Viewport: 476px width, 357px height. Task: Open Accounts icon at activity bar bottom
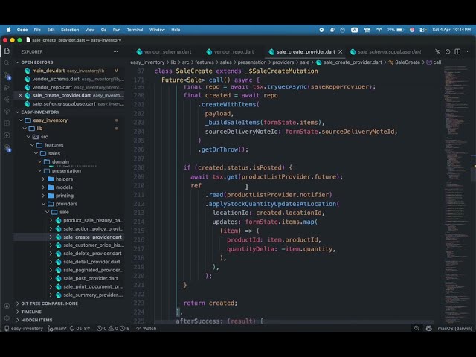pos(7,306)
